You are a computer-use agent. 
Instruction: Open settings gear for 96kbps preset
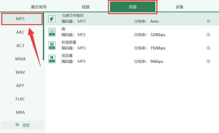click(x=208, y=61)
